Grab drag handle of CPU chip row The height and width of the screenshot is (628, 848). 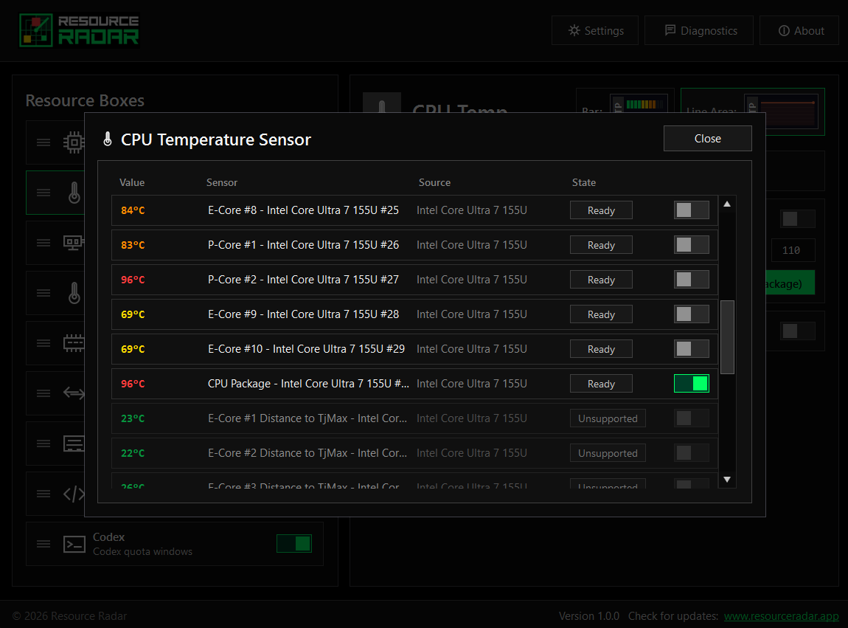point(44,142)
